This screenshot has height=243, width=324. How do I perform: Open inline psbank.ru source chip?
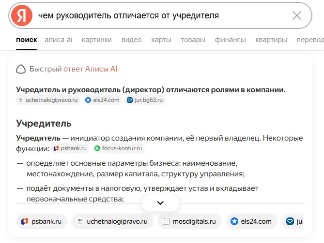click(x=70, y=148)
